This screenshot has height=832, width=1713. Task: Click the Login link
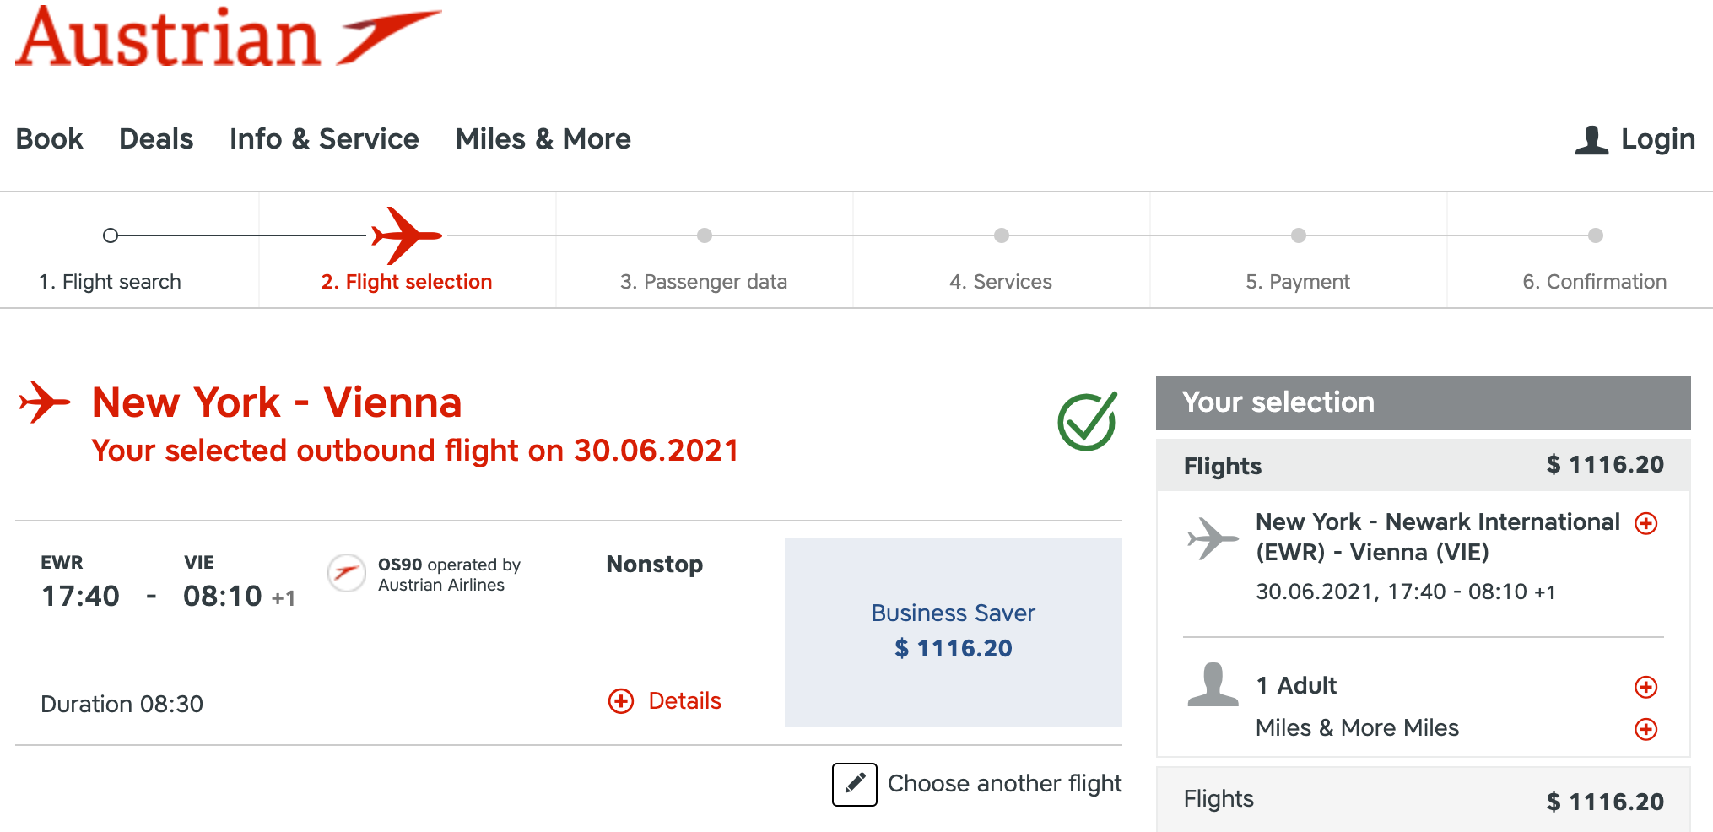[x=1657, y=139]
